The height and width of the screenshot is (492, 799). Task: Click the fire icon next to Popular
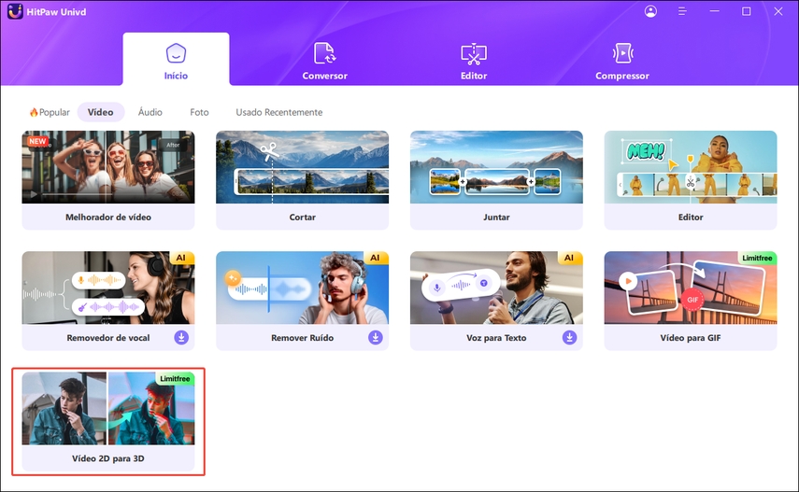34,112
